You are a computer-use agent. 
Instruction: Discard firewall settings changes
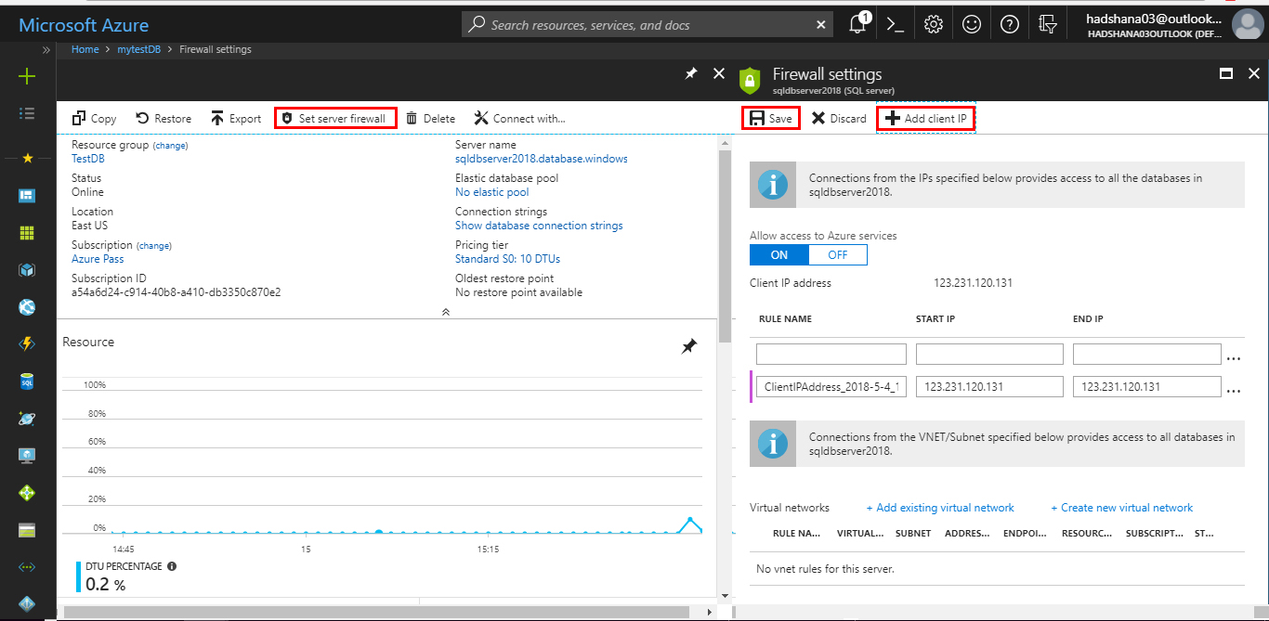tap(839, 119)
